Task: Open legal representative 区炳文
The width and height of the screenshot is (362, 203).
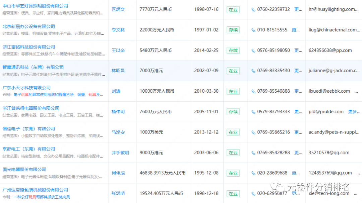Action: tap(118, 9)
